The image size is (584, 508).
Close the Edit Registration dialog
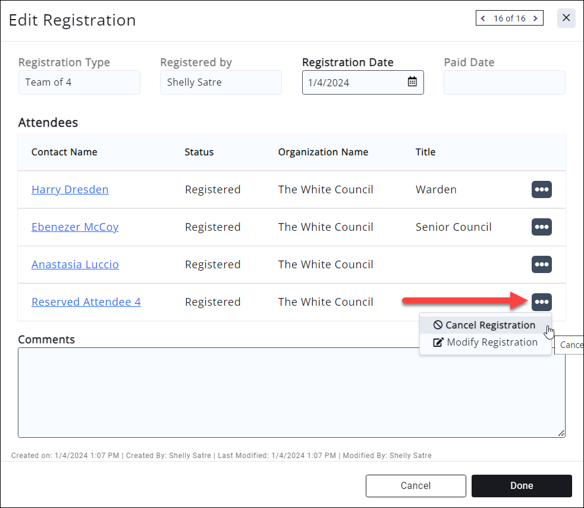(566, 18)
